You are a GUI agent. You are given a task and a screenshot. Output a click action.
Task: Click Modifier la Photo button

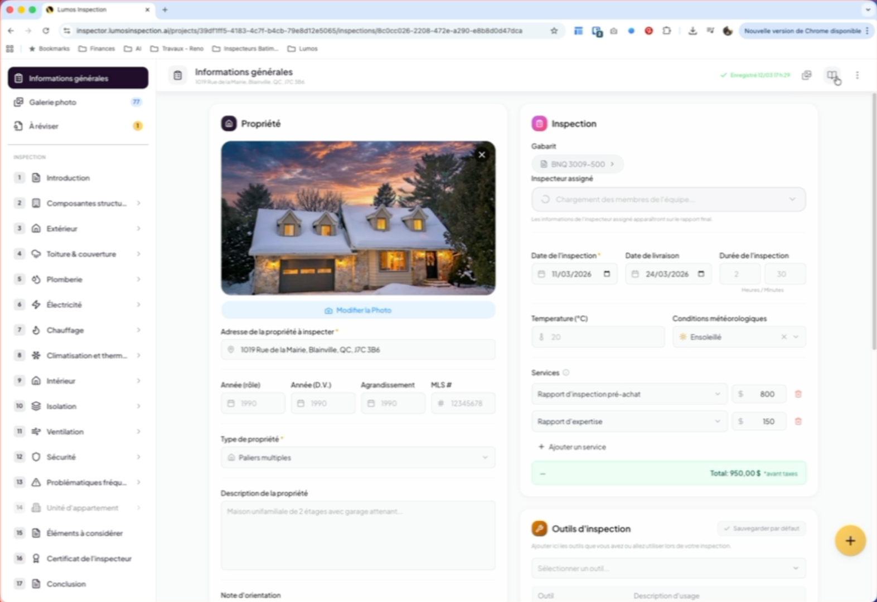click(358, 310)
